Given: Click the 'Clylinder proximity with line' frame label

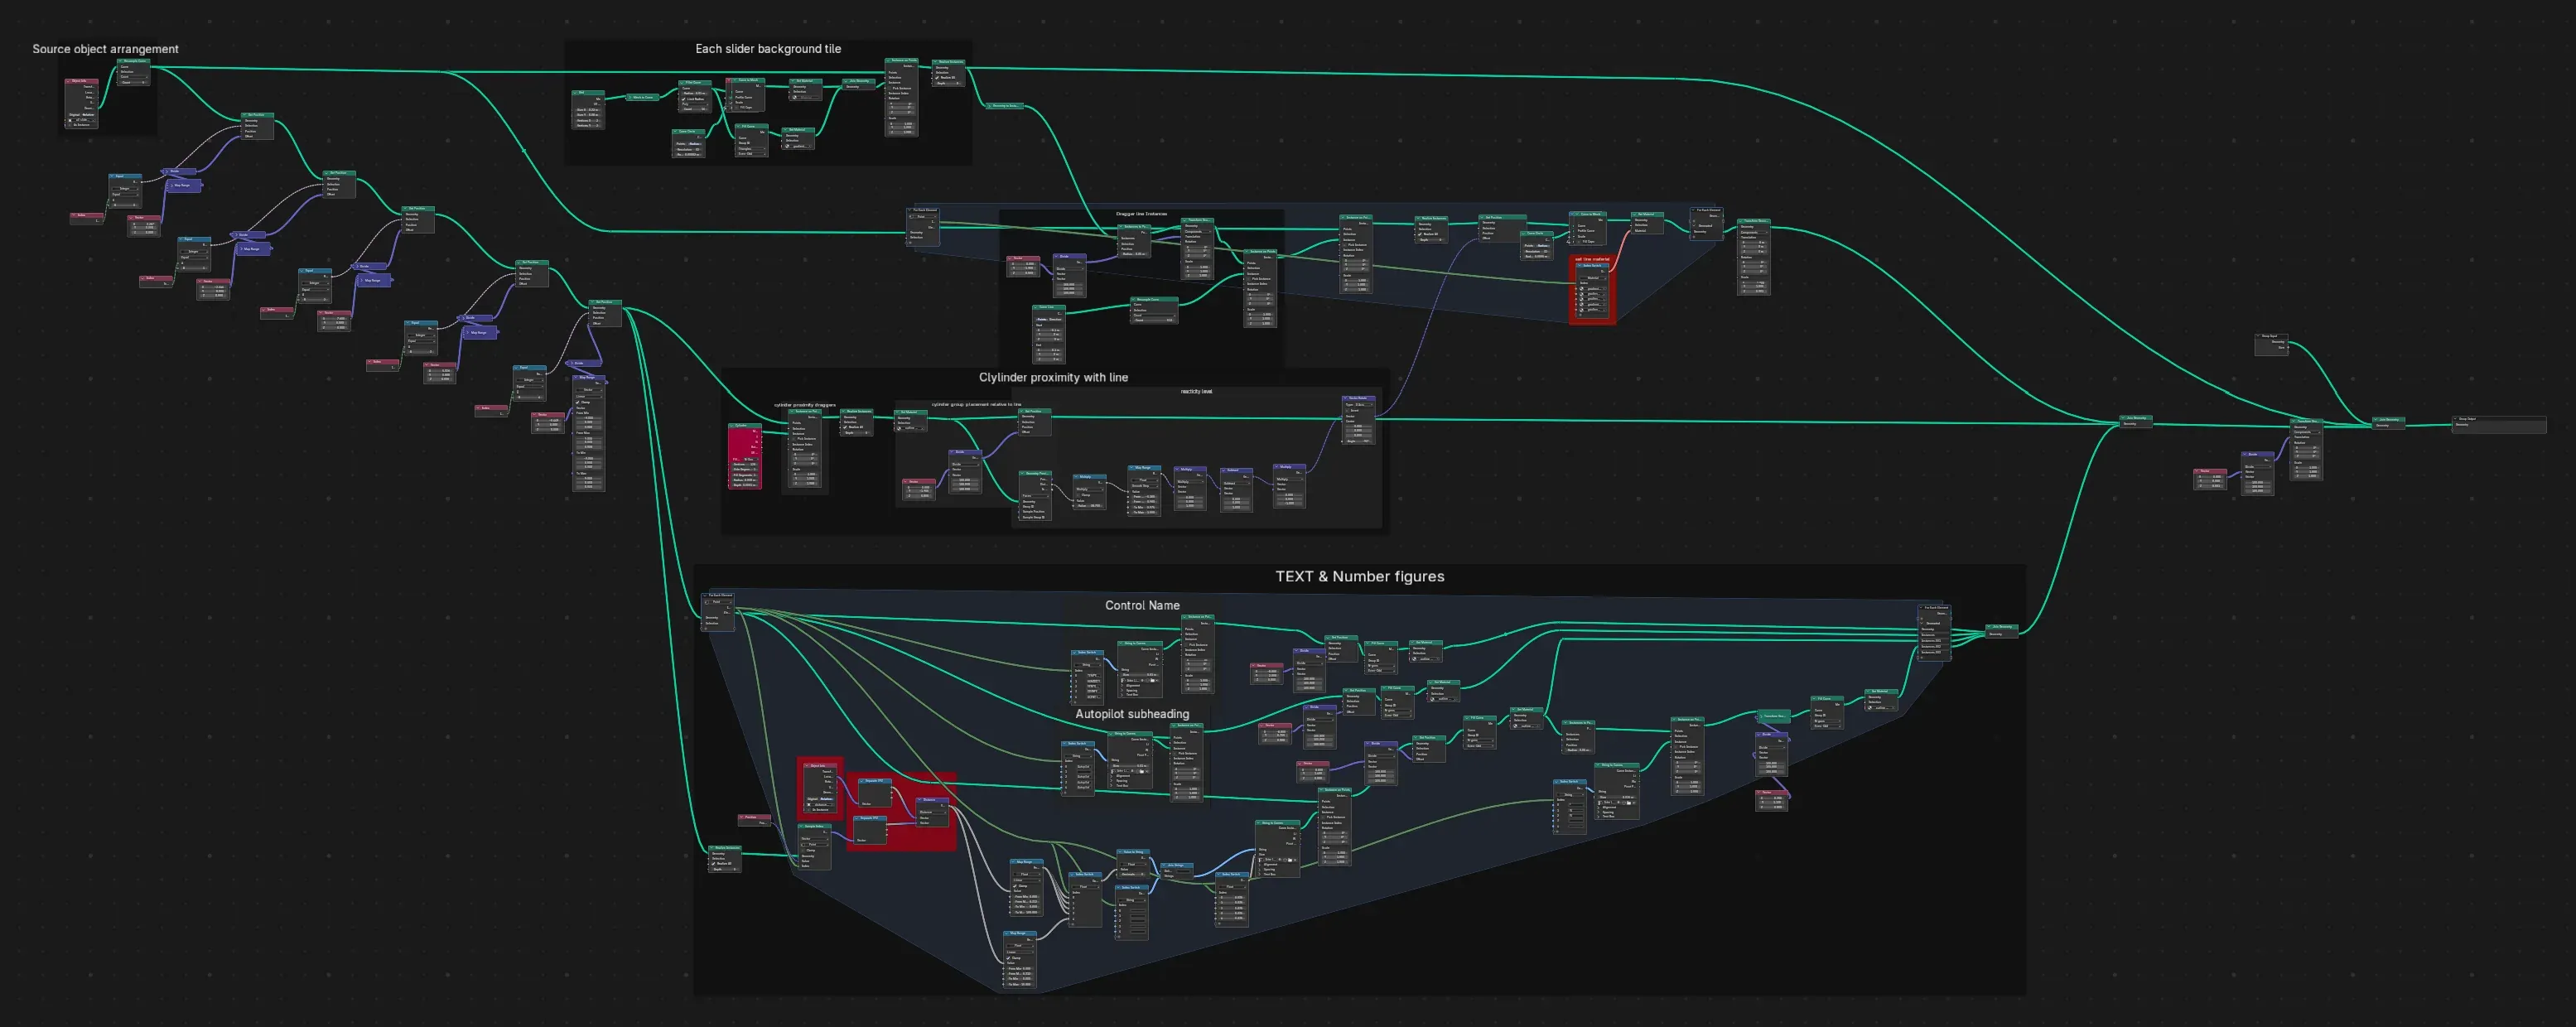Looking at the screenshot, I should click(x=1053, y=377).
